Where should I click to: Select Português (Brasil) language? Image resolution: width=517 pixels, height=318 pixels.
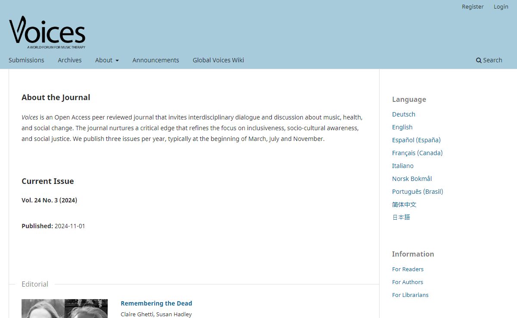point(417,192)
